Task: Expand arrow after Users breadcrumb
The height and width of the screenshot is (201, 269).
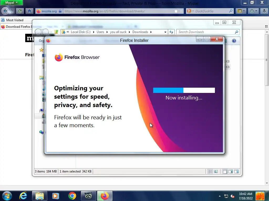Action: pos(107,32)
